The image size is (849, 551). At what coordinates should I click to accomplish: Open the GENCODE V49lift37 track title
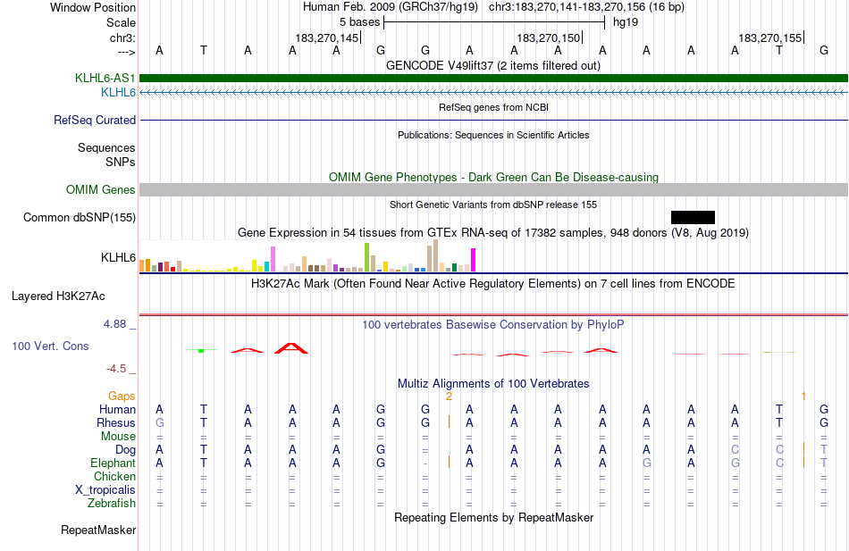pyautogui.click(x=493, y=65)
